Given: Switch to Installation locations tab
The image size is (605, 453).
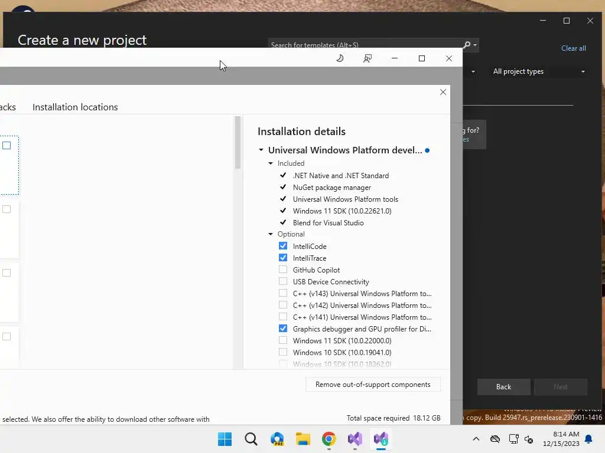Looking at the screenshot, I should coord(75,107).
